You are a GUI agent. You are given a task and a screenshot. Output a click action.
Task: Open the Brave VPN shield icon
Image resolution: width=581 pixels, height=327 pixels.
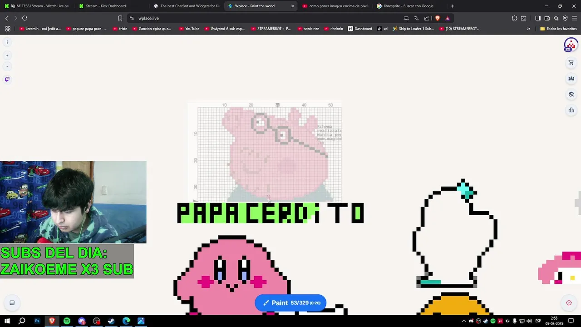point(565,18)
